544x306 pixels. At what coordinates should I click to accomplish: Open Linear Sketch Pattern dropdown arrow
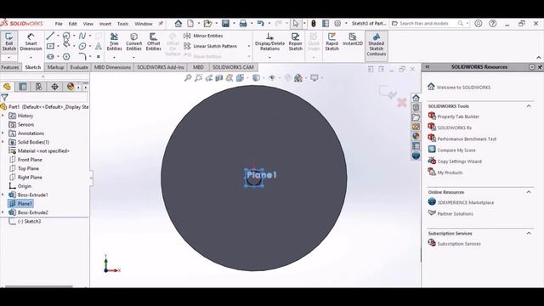click(248, 46)
